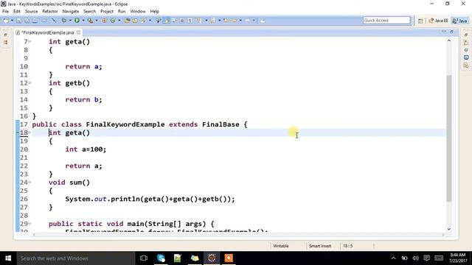This screenshot has width=472, height=265.
Task: Open the Project menu
Action: point(107,11)
